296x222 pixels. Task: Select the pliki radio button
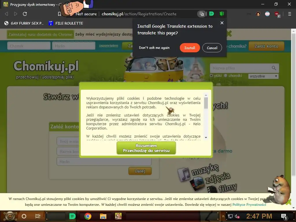tap(211, 75)
